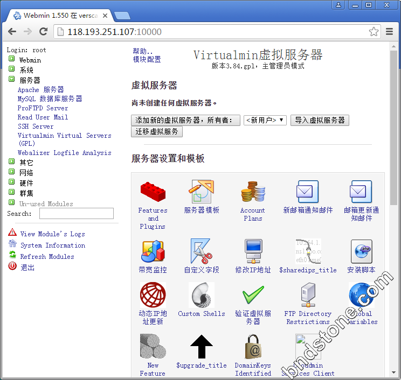Click the red logout power icon
Viewport: 401px width, 380px height.
pos(12,266)
